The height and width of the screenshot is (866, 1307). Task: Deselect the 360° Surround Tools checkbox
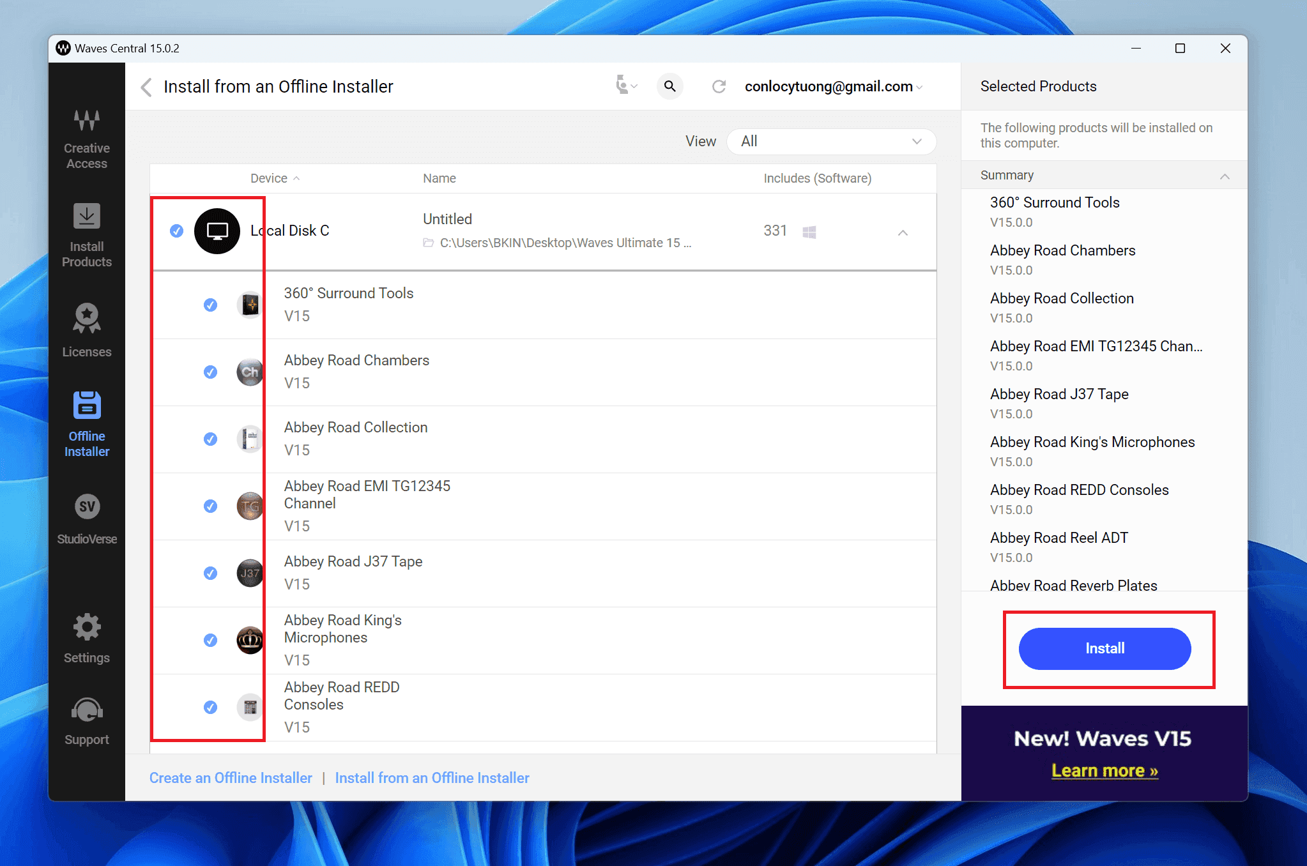[x=210, y=305]
